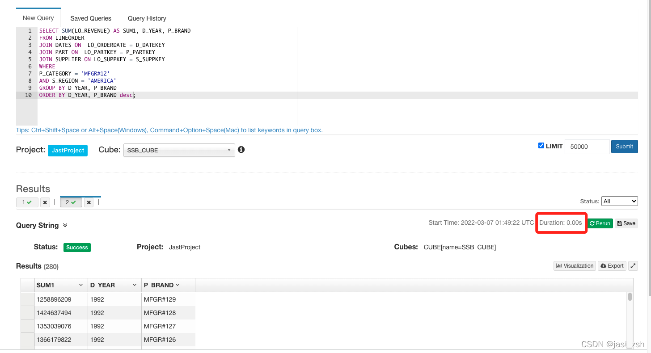Open the P_BRAND column menu arrow
The width and height of the screenshot is (651, 353).
coord(178,285)
